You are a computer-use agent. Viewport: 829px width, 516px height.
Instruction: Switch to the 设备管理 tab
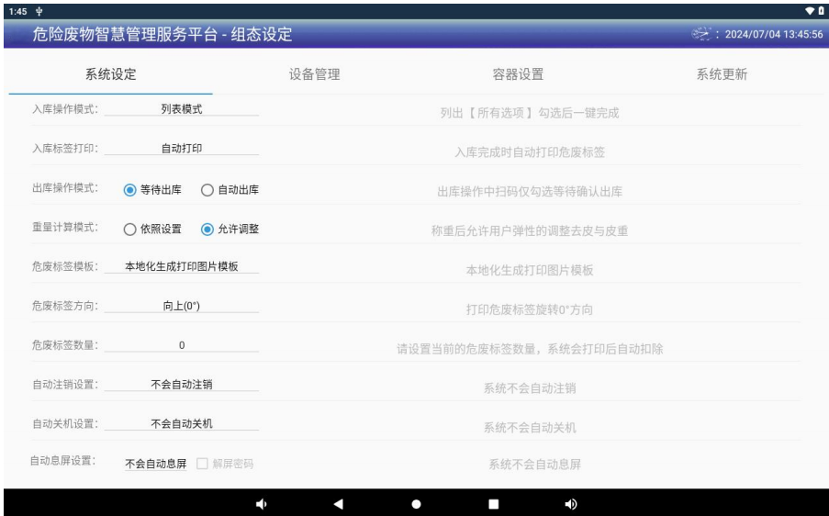(x=315, y=75)
